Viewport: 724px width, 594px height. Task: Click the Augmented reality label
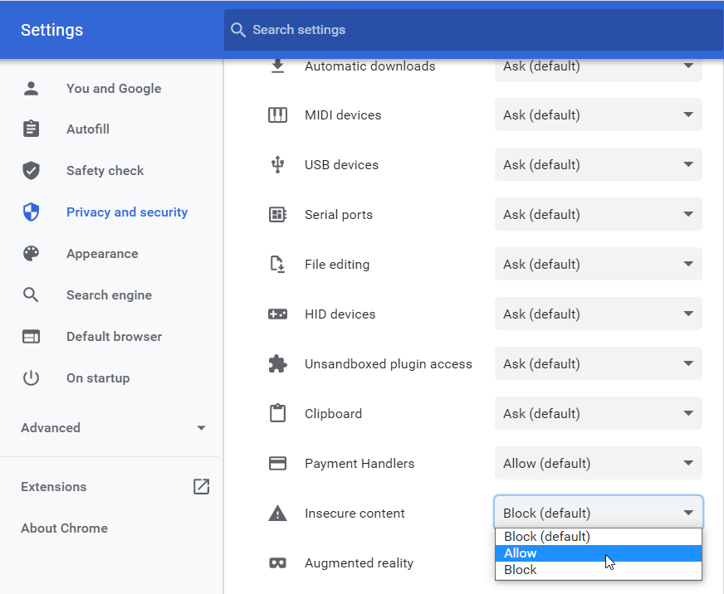click(x=359, y=563)
